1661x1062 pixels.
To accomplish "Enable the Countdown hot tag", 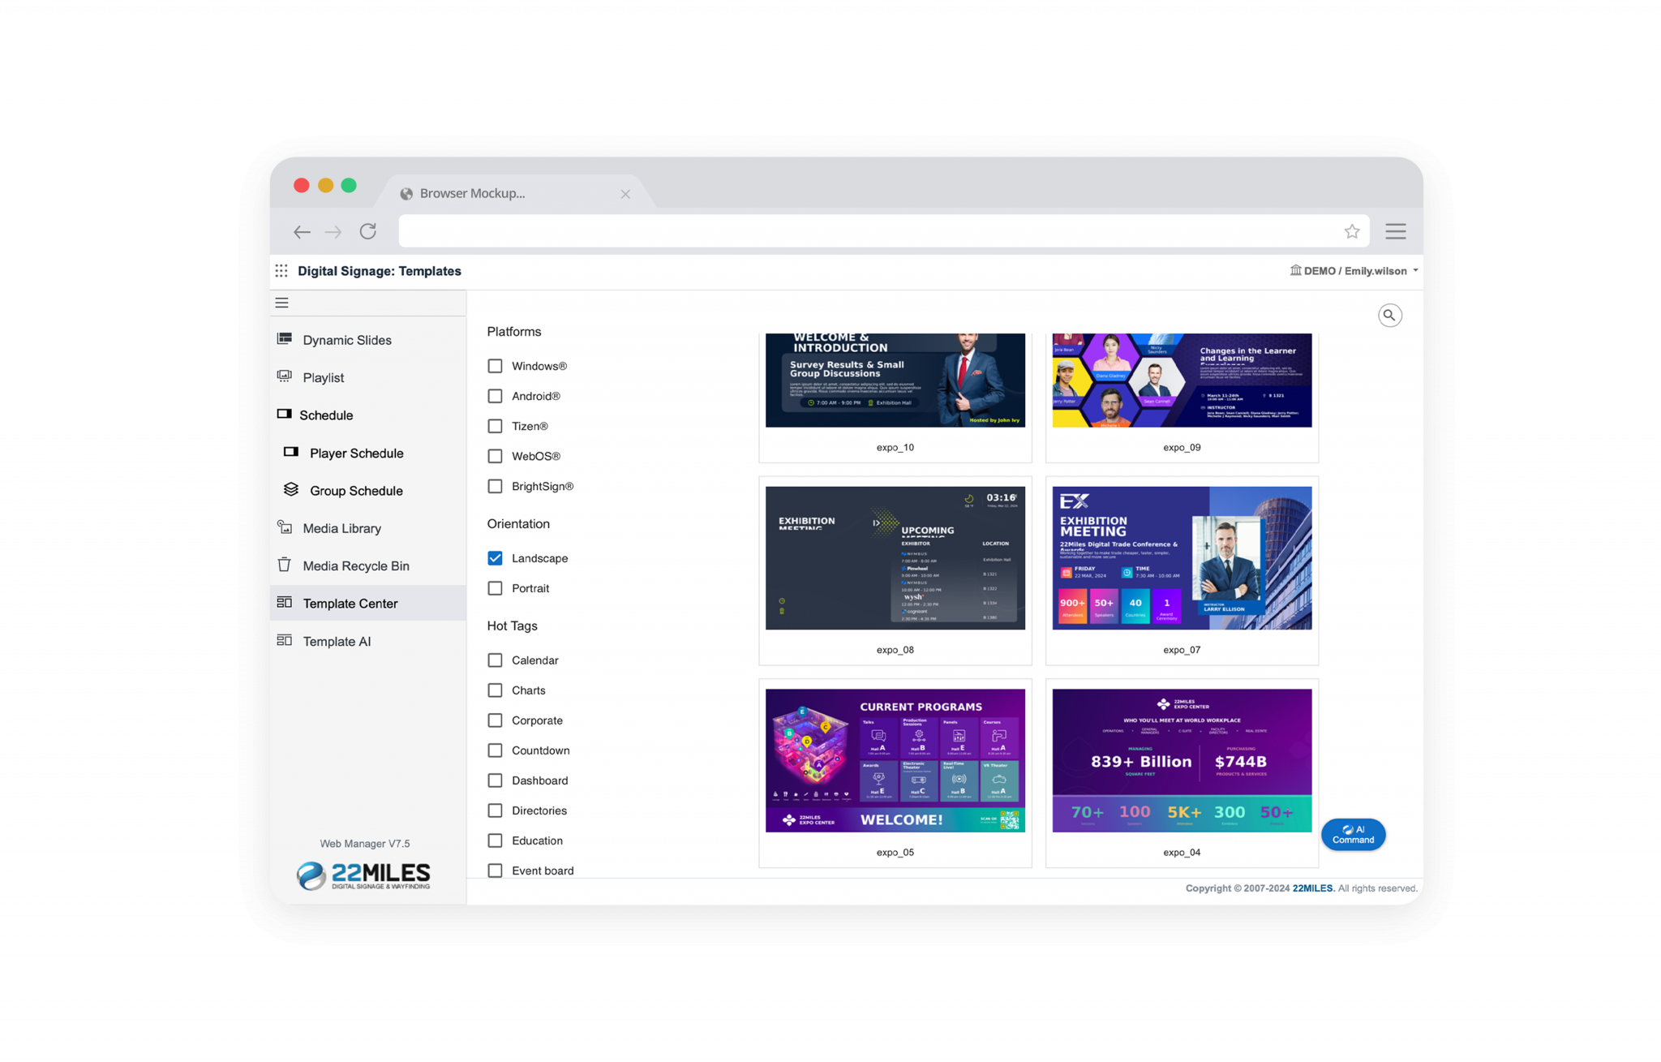I will 495,750.
